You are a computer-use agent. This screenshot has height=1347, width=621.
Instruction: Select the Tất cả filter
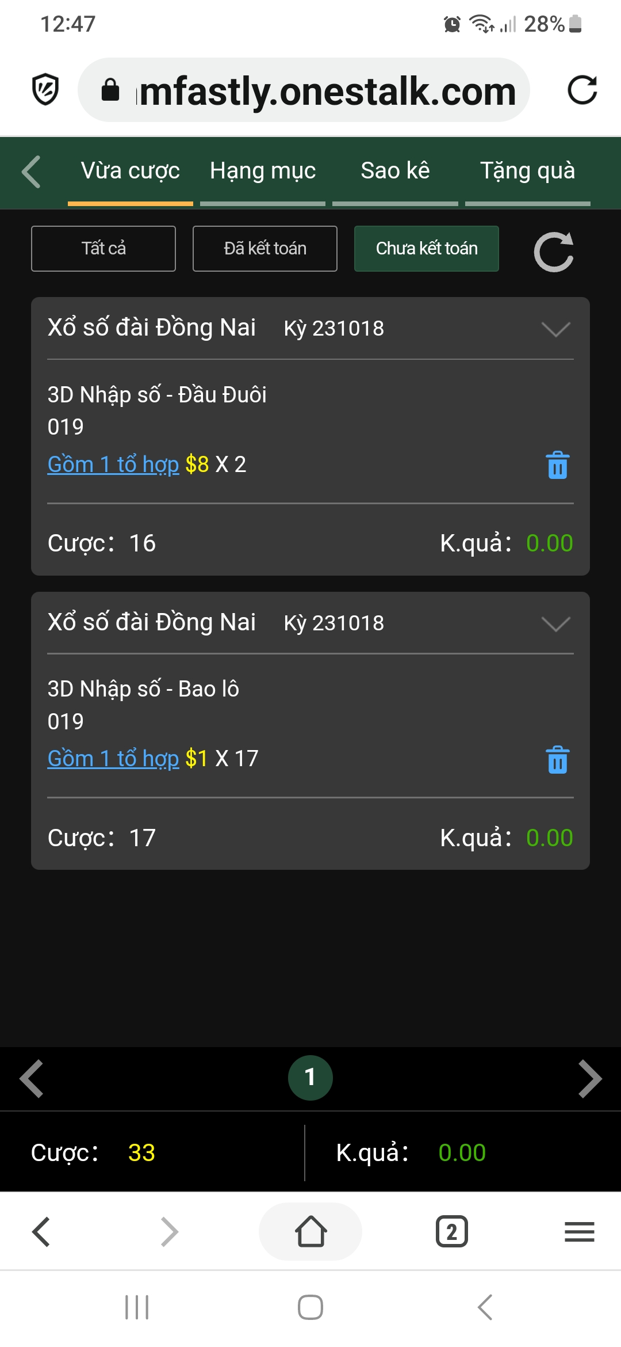(103, 249)
